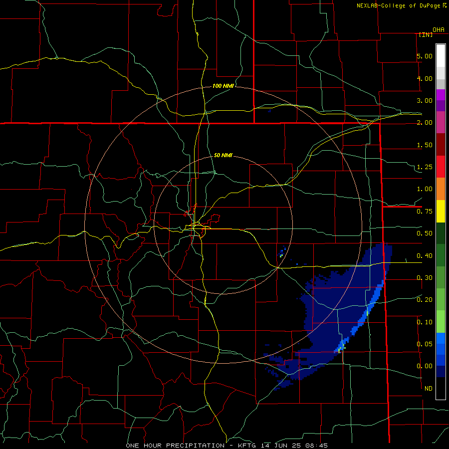The height and width of the screenshot is (449, 449).
Task: Click the 0.20 legend value
Action: (x=425, y=300)
